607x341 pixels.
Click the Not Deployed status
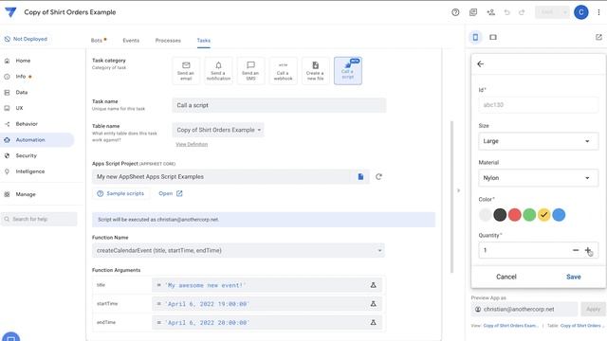click(26, 39)
